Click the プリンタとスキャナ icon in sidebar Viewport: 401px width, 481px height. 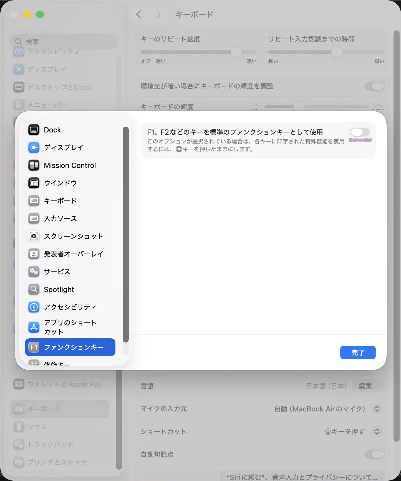[x=19, y=462]
